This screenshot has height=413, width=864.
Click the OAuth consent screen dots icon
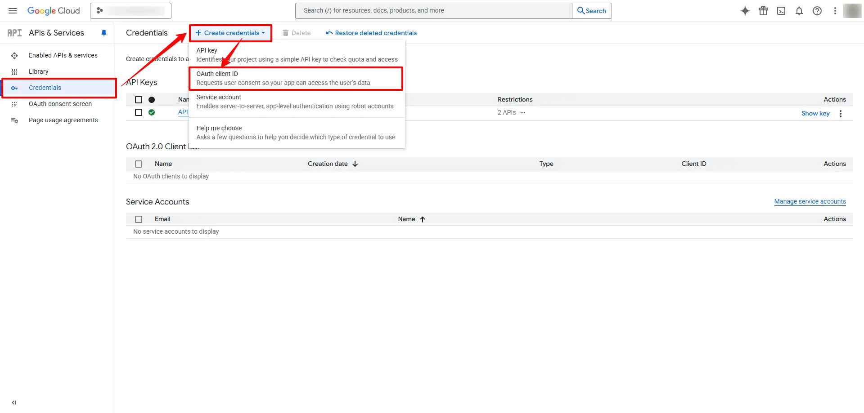pyautogui.click(x=14, y=104)
